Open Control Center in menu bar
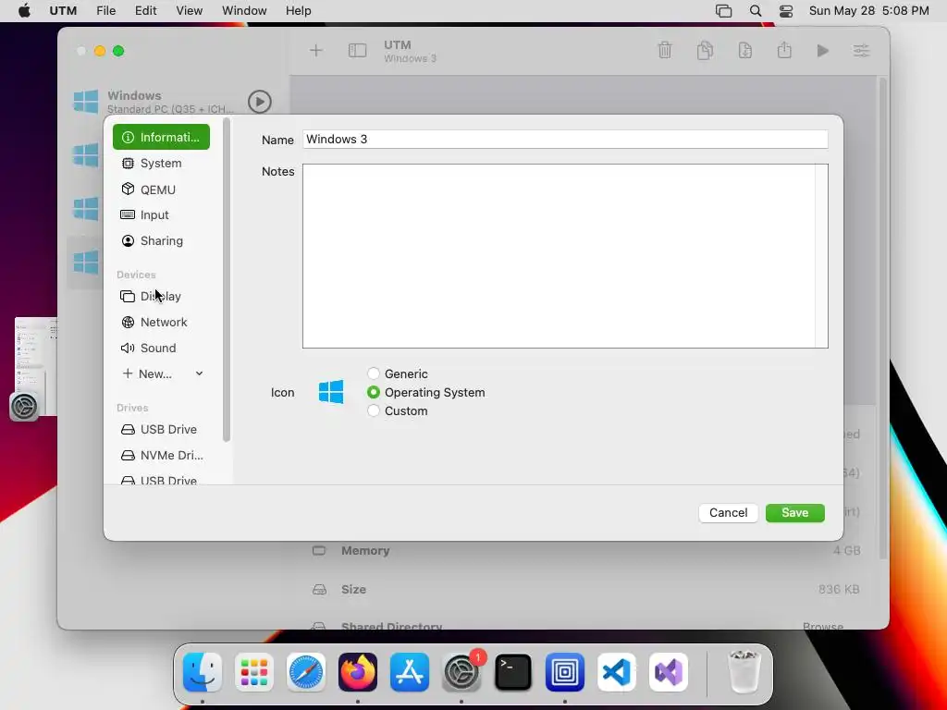This screenshot has width=947, height=710. point(786,11)
